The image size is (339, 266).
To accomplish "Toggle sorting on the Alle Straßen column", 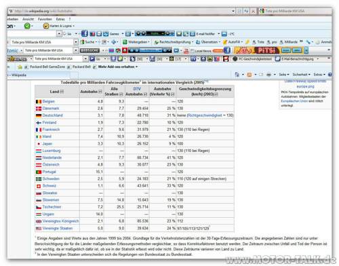I will tap(121, 94).
